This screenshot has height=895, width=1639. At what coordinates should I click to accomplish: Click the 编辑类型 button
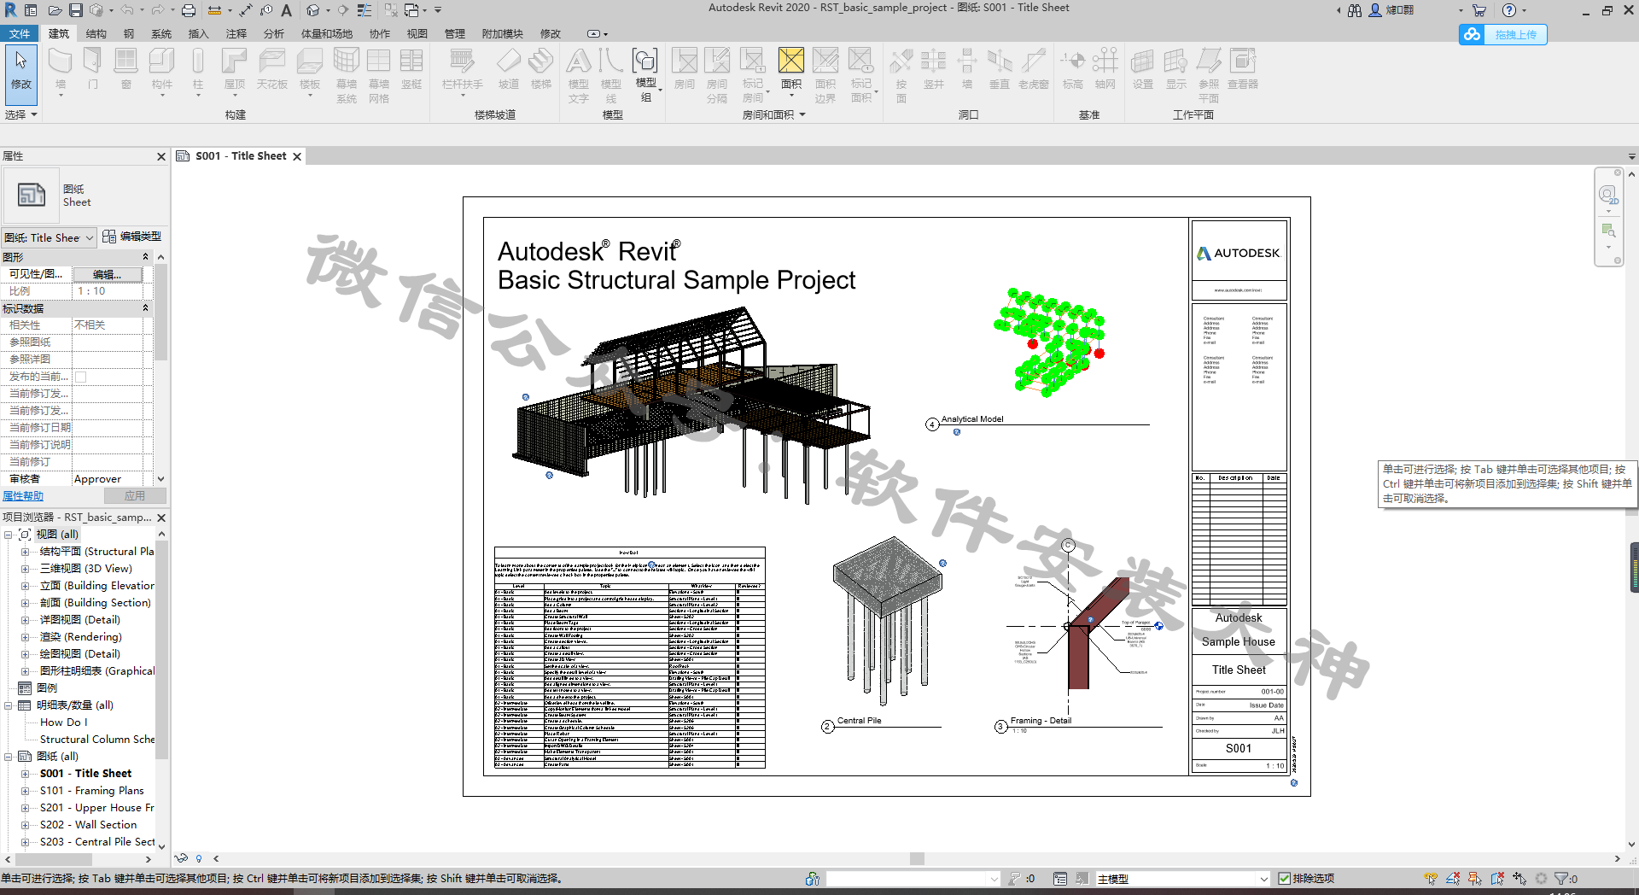132,237
